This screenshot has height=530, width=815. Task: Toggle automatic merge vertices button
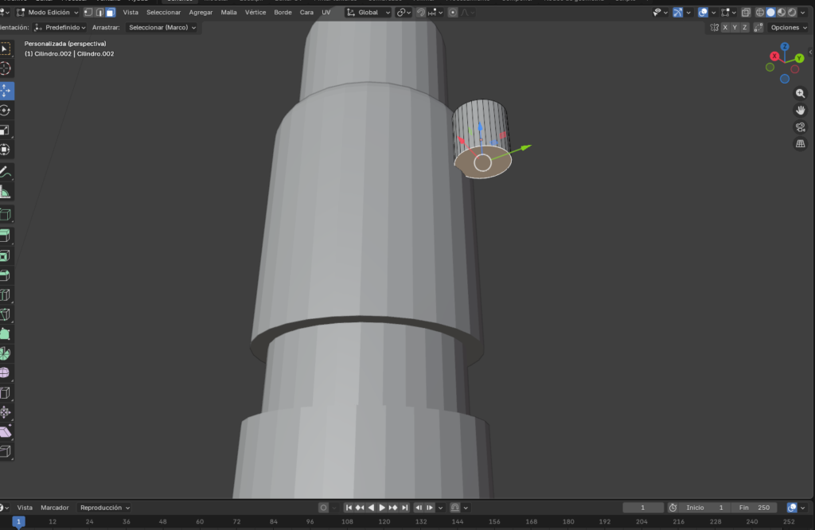758,28
